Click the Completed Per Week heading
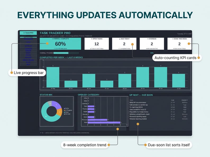This screenshot has height=157, width=210. click(61, 57)
